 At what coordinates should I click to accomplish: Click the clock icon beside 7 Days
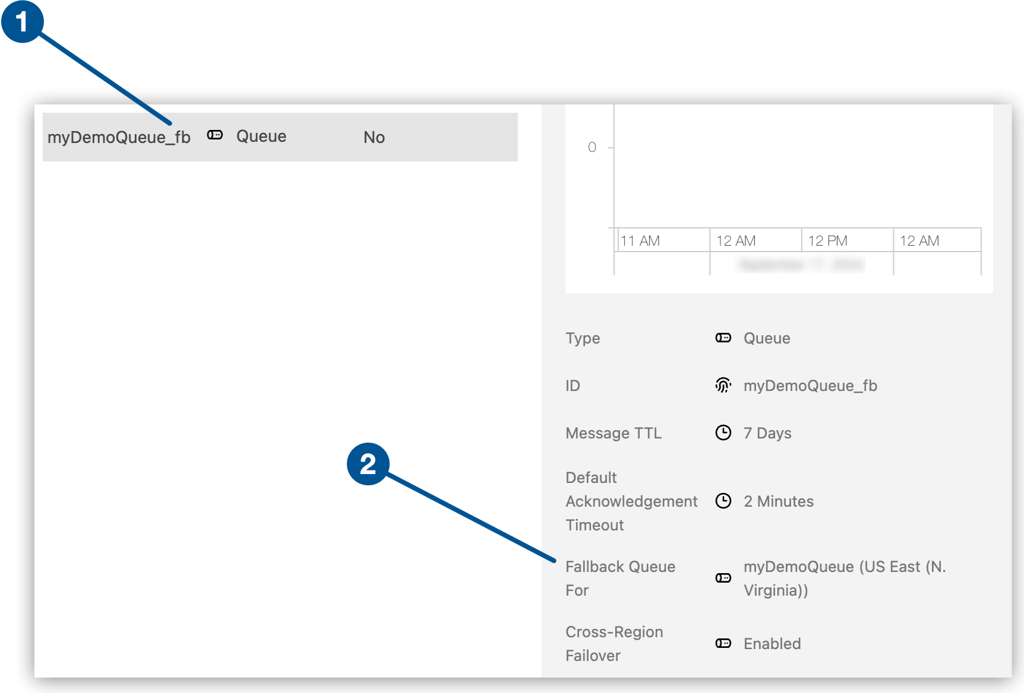(x=723, y=433)
